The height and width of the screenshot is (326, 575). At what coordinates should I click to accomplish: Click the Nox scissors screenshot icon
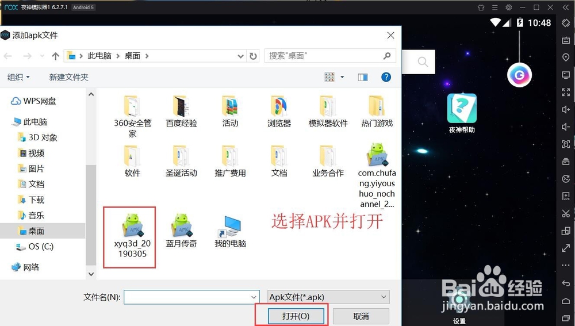click(566, 213)
